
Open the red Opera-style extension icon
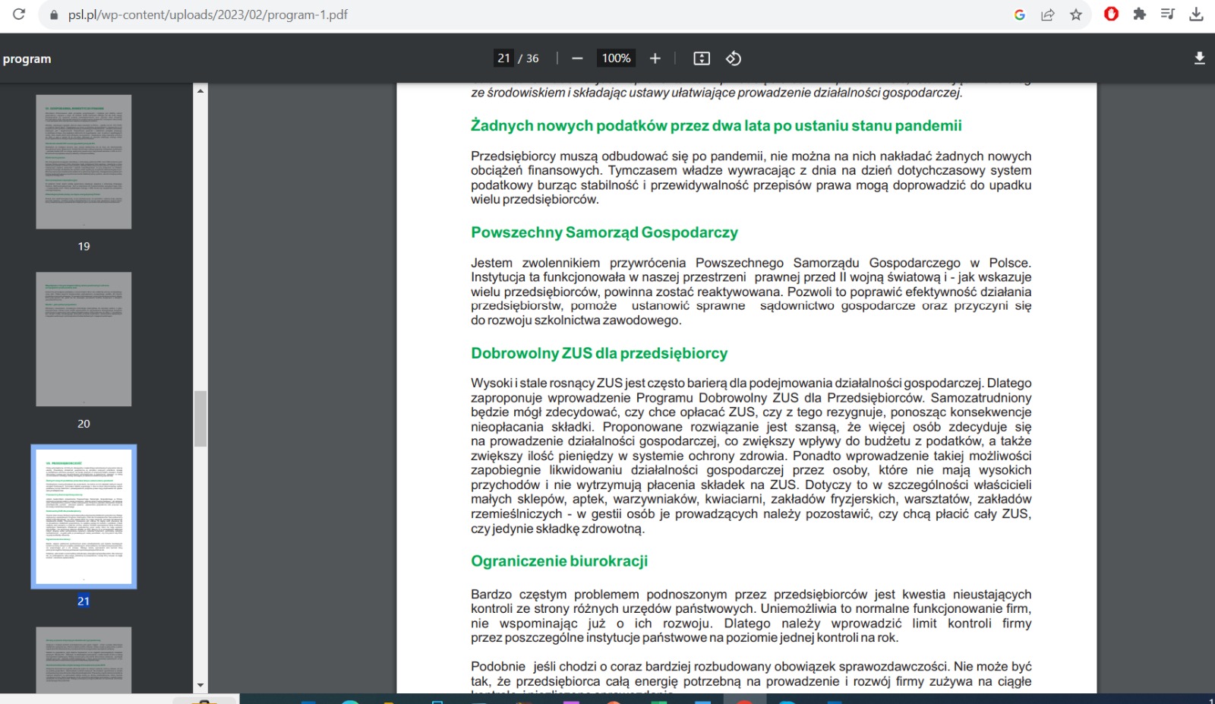[1111, 14]
